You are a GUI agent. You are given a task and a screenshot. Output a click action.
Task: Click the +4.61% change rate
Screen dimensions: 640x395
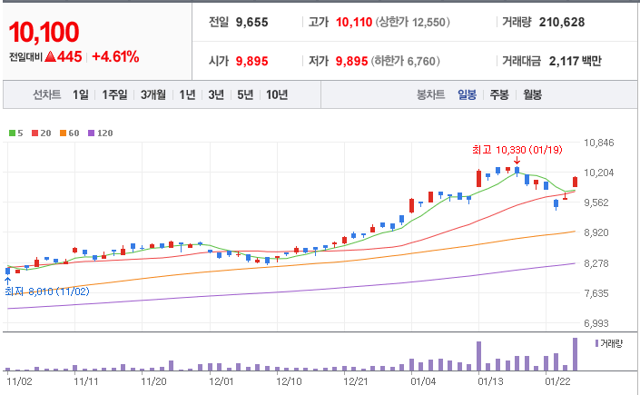(115, 57)
